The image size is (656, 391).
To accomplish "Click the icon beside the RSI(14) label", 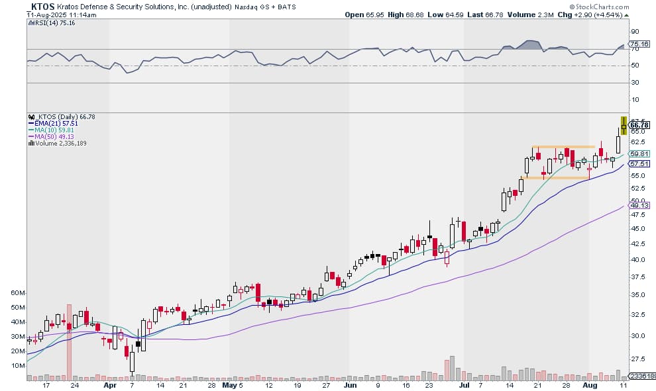I will (31, 23).
